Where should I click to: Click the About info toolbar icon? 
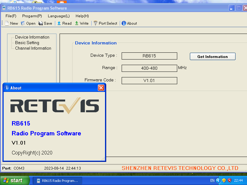coord(124,23)
